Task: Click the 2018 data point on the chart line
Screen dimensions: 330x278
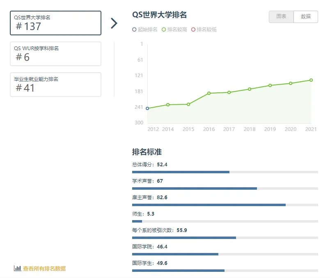Action: (250, 89)
